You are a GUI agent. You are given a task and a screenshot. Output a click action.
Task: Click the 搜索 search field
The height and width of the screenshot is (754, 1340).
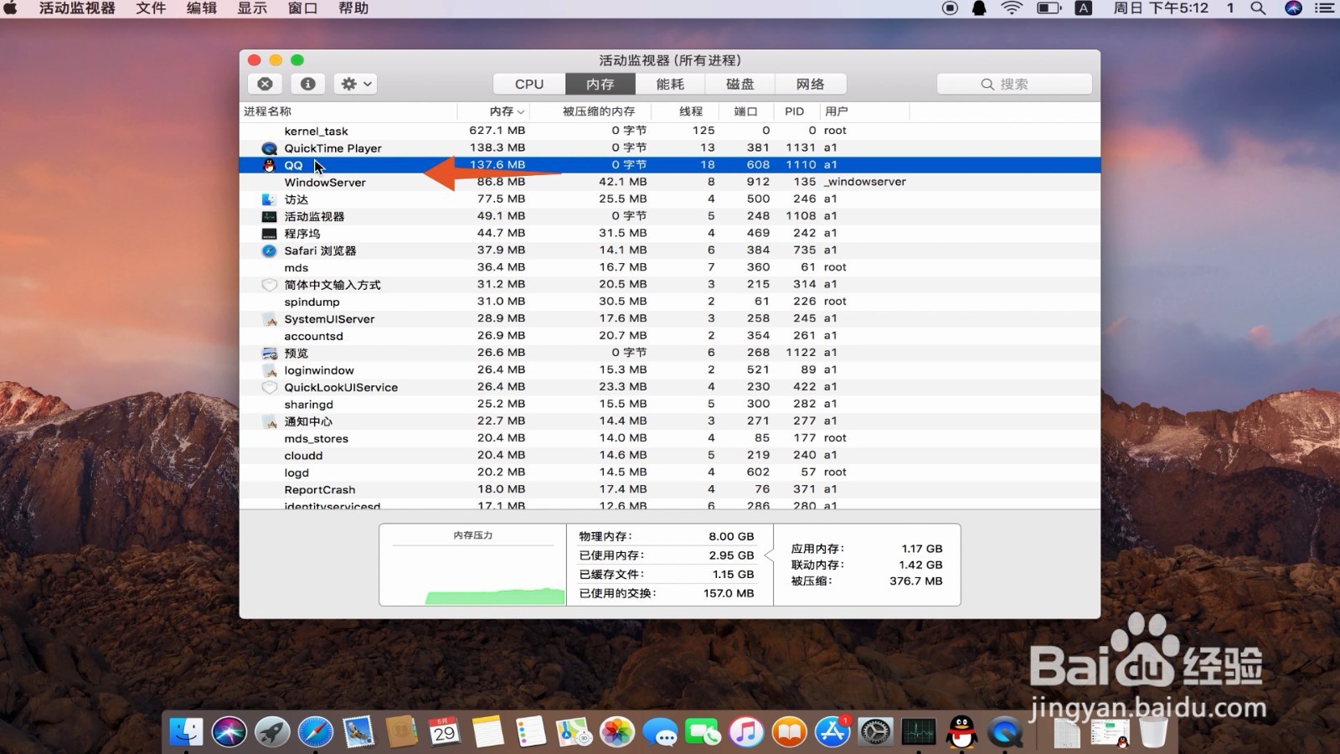tap(1014, 83)
